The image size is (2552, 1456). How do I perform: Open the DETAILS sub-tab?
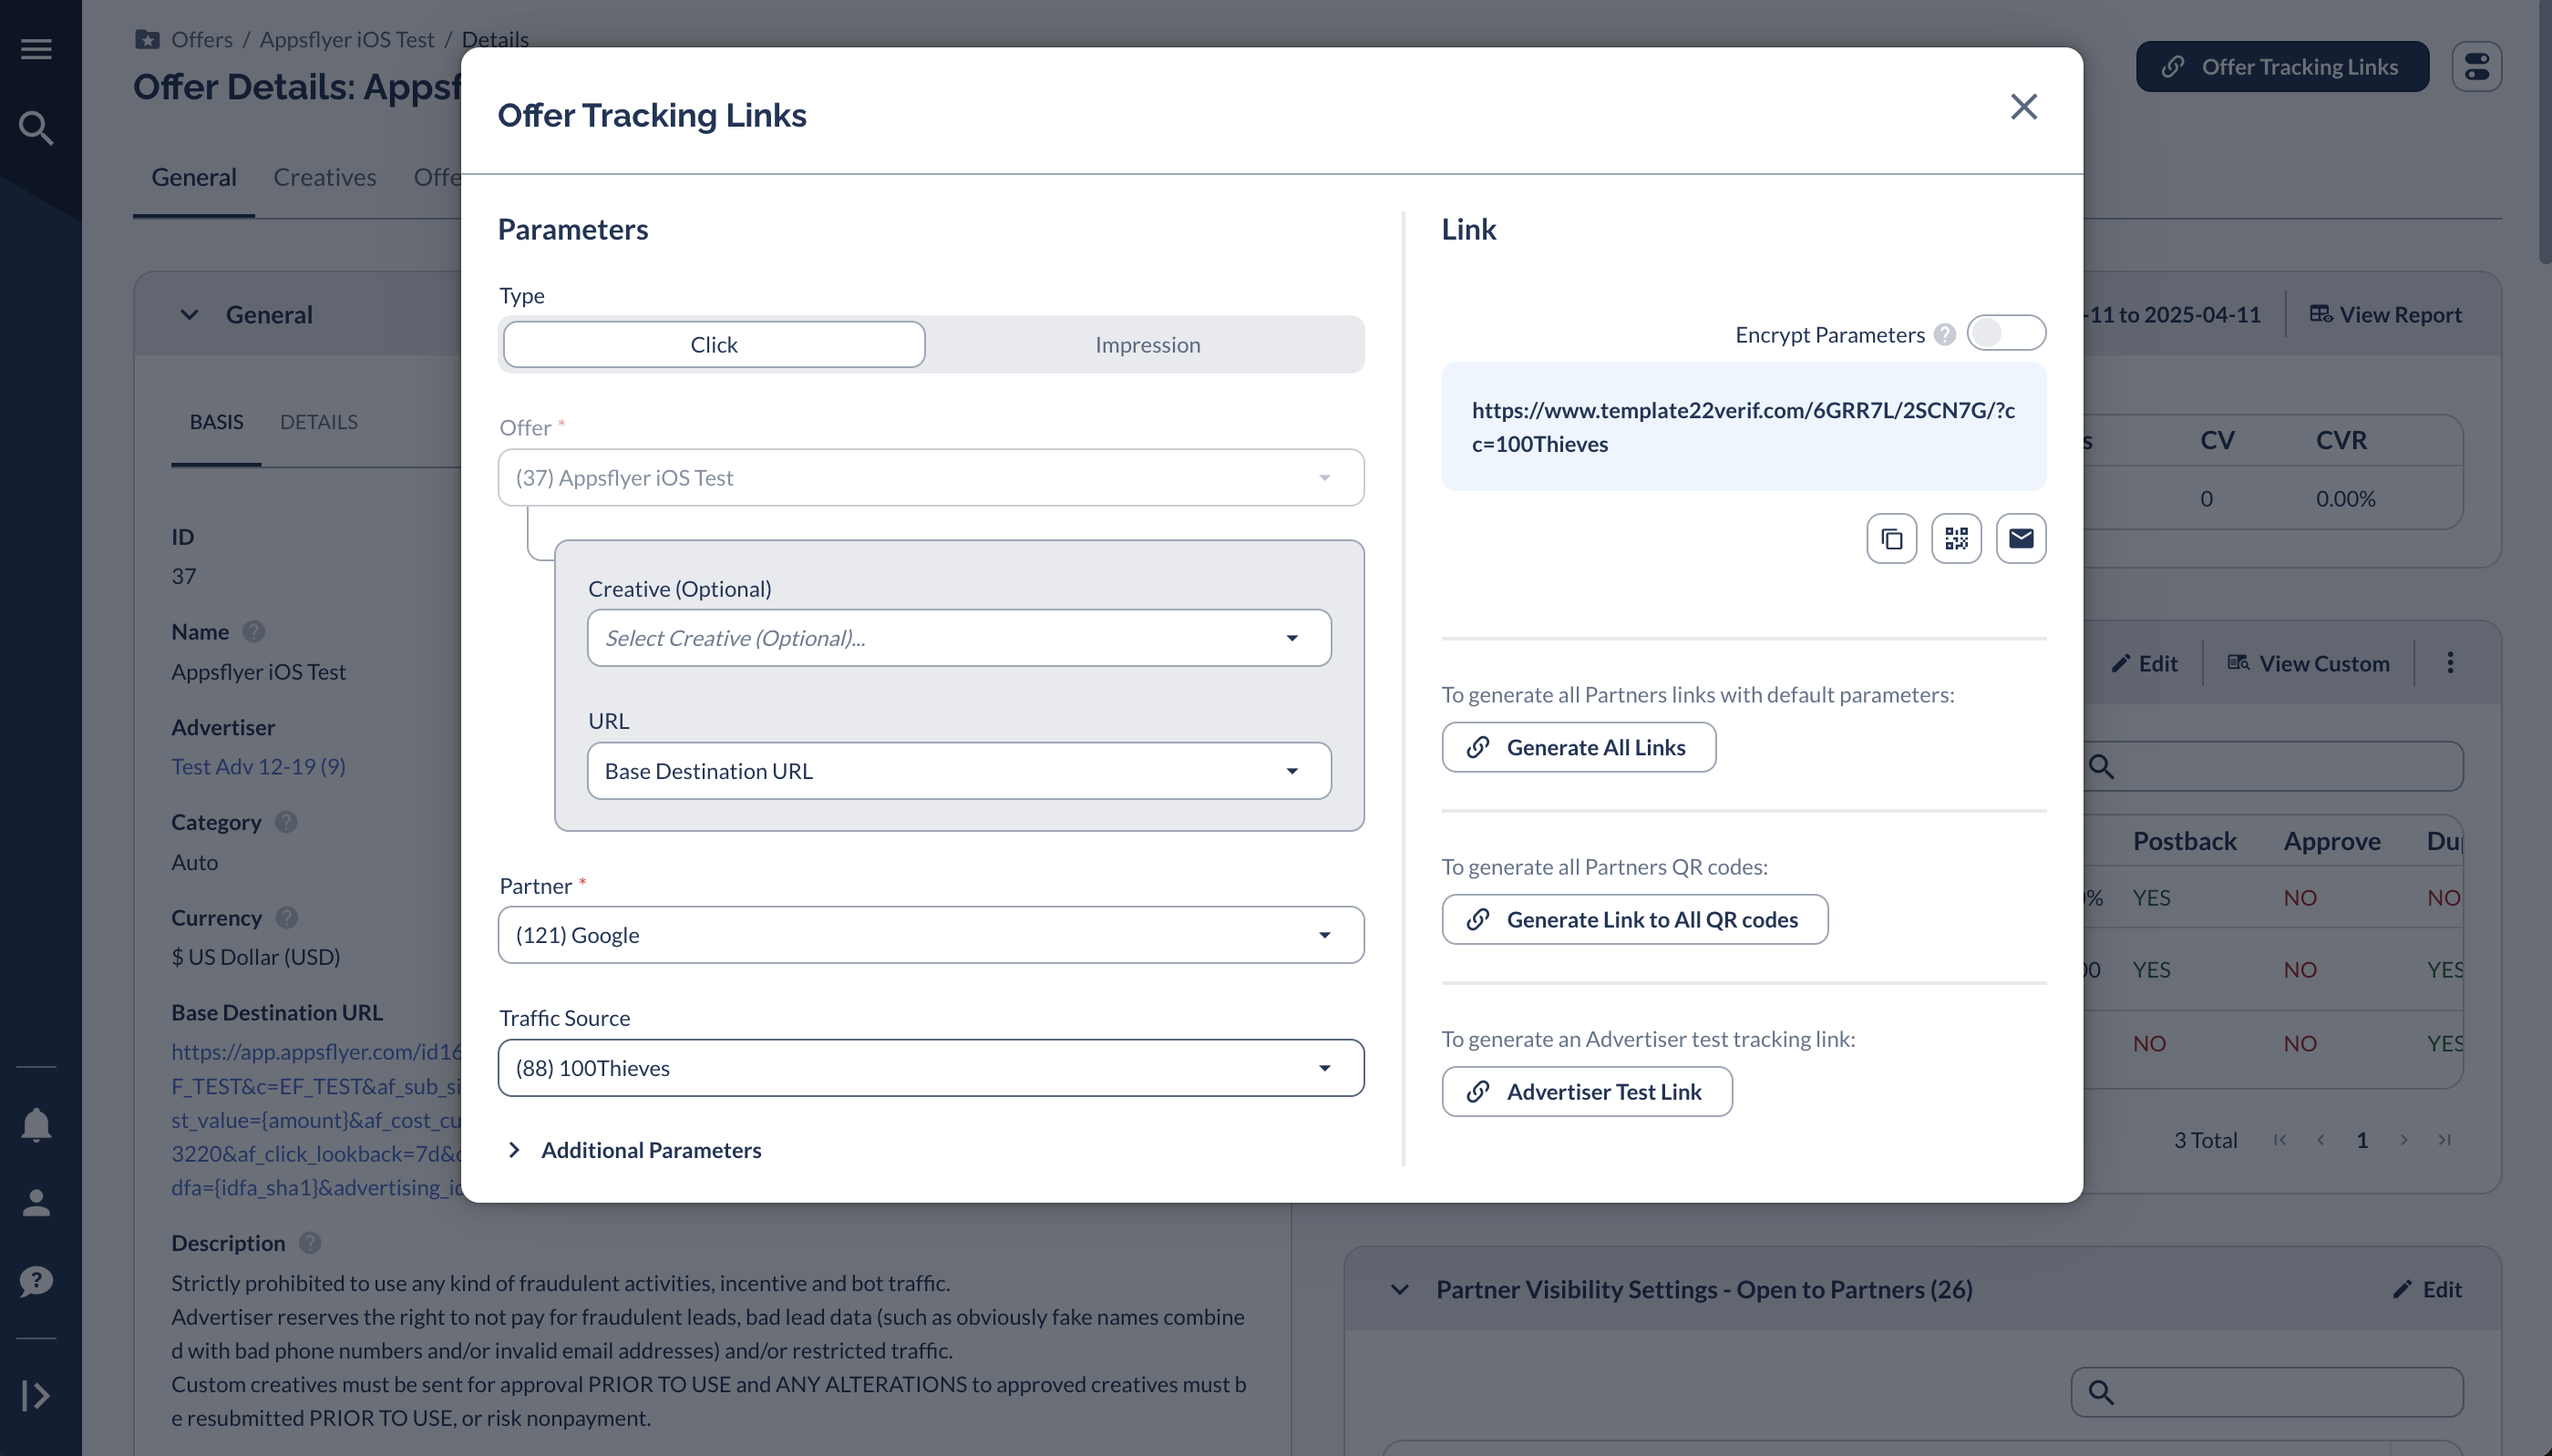(319, 422)
